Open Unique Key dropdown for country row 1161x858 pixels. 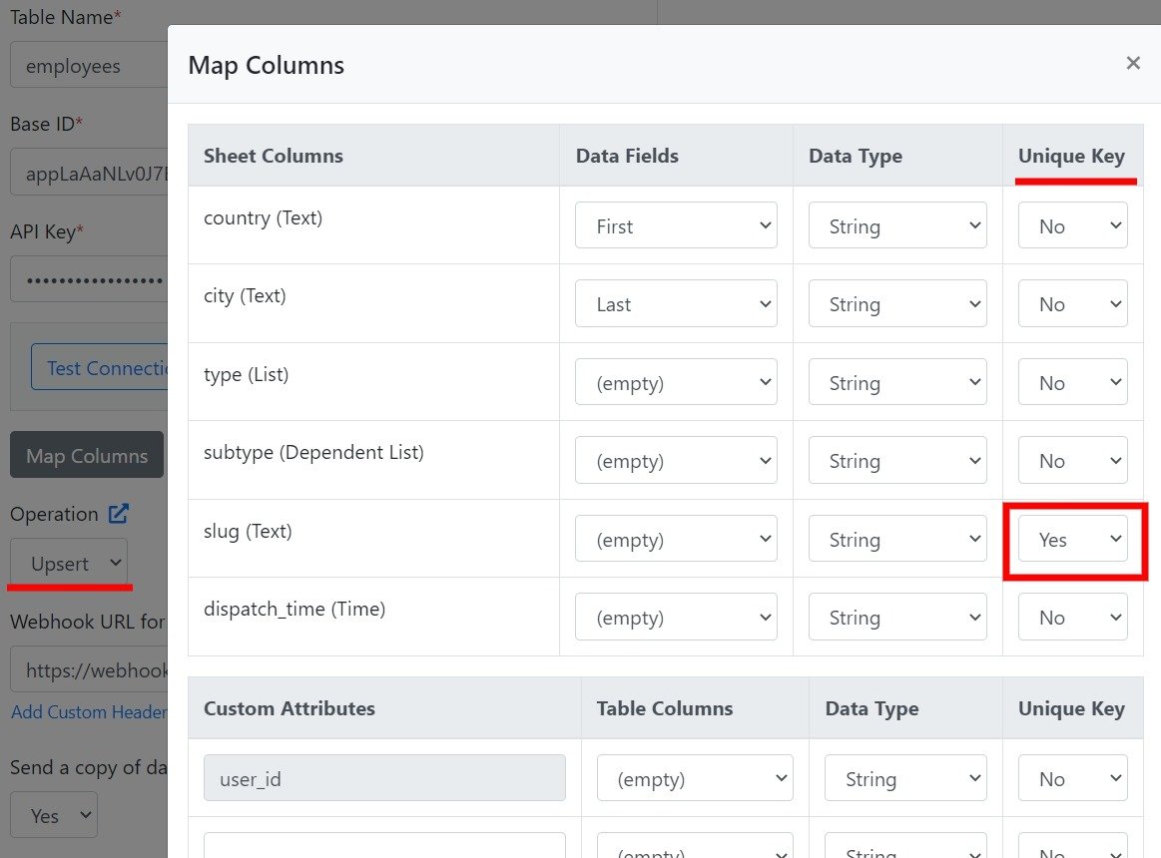1073,225
